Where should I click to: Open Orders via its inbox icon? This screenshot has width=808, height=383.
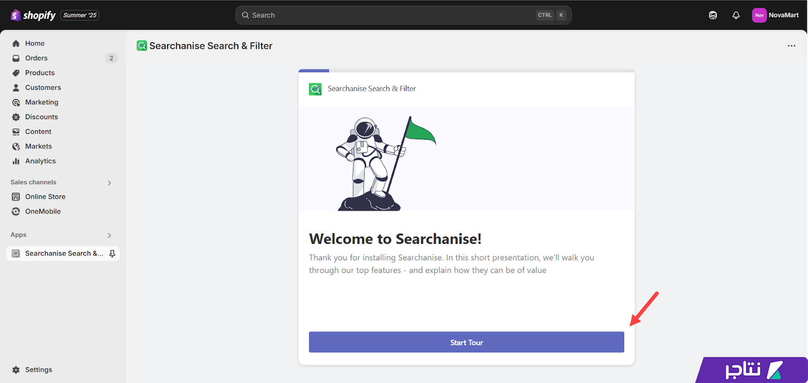16,58
